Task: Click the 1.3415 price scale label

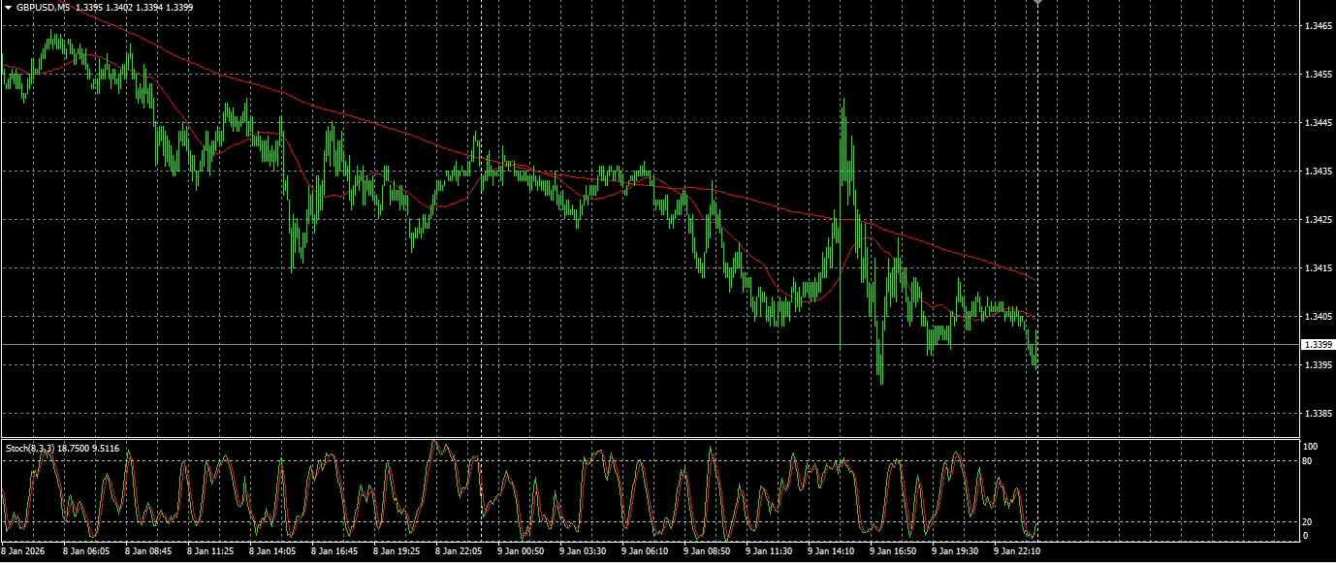Action: click(x=1318, y=268)
